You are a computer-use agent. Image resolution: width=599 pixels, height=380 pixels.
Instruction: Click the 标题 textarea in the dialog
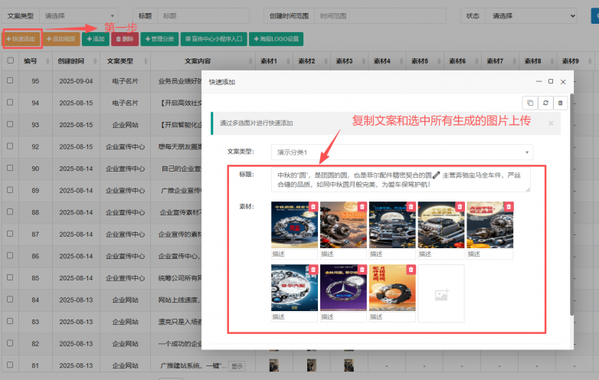pyautogui.click(x=401, y=179)
